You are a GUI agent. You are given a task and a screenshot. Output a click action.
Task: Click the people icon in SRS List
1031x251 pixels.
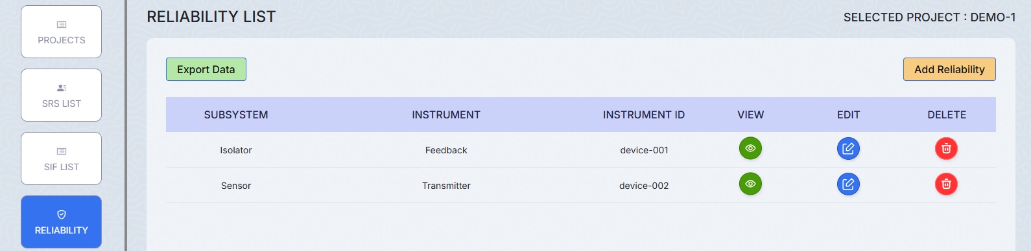coord(62,87)
